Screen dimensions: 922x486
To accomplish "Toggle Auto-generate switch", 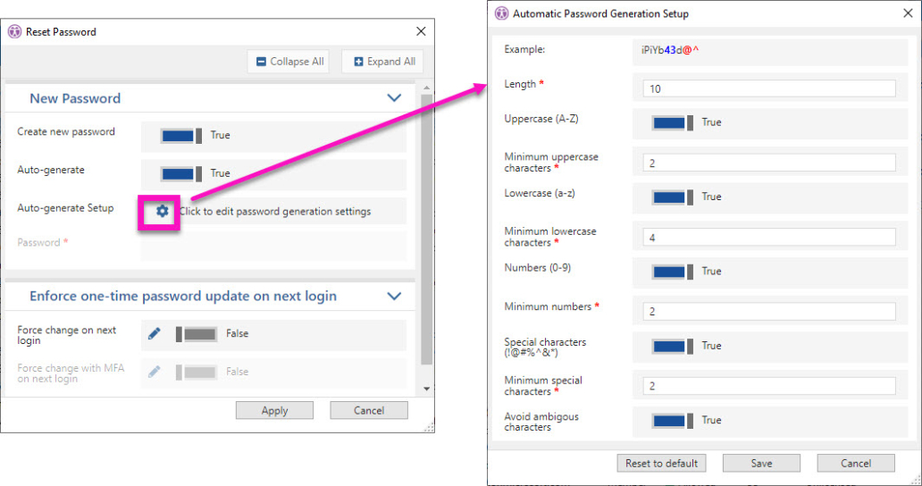I will (181, 173).
